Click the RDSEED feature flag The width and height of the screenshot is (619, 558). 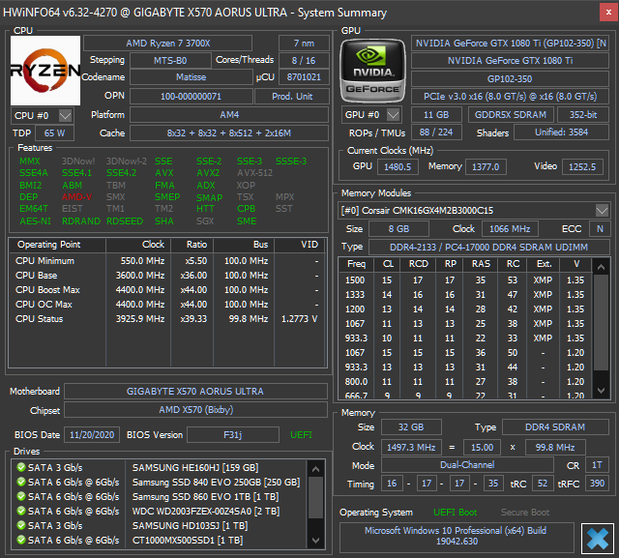tap(125, 221)
